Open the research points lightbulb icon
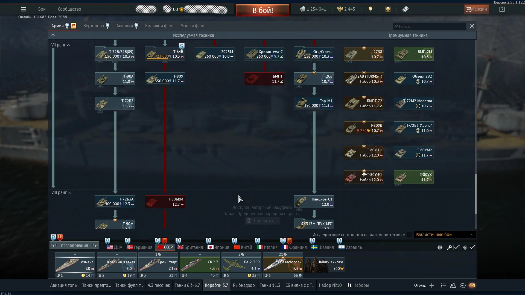The height and width of the screenshot is (295, 525). 371,9
